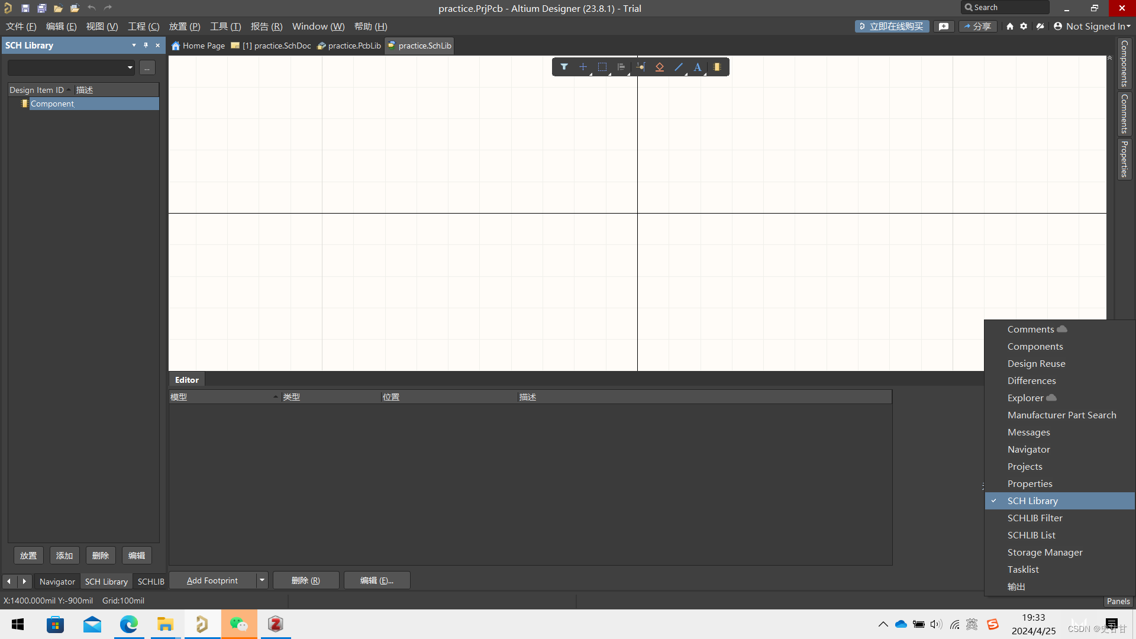Viewport: 1136px width, 639px height.
Task: Select the Component item in library list
Action: pyautogui.click(x=52, y=104)
